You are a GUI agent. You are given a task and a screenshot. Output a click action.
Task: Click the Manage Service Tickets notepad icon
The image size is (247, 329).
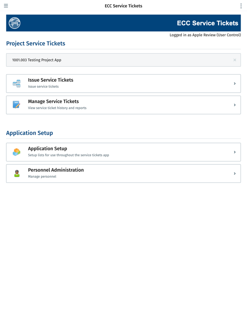pos(16,105)
